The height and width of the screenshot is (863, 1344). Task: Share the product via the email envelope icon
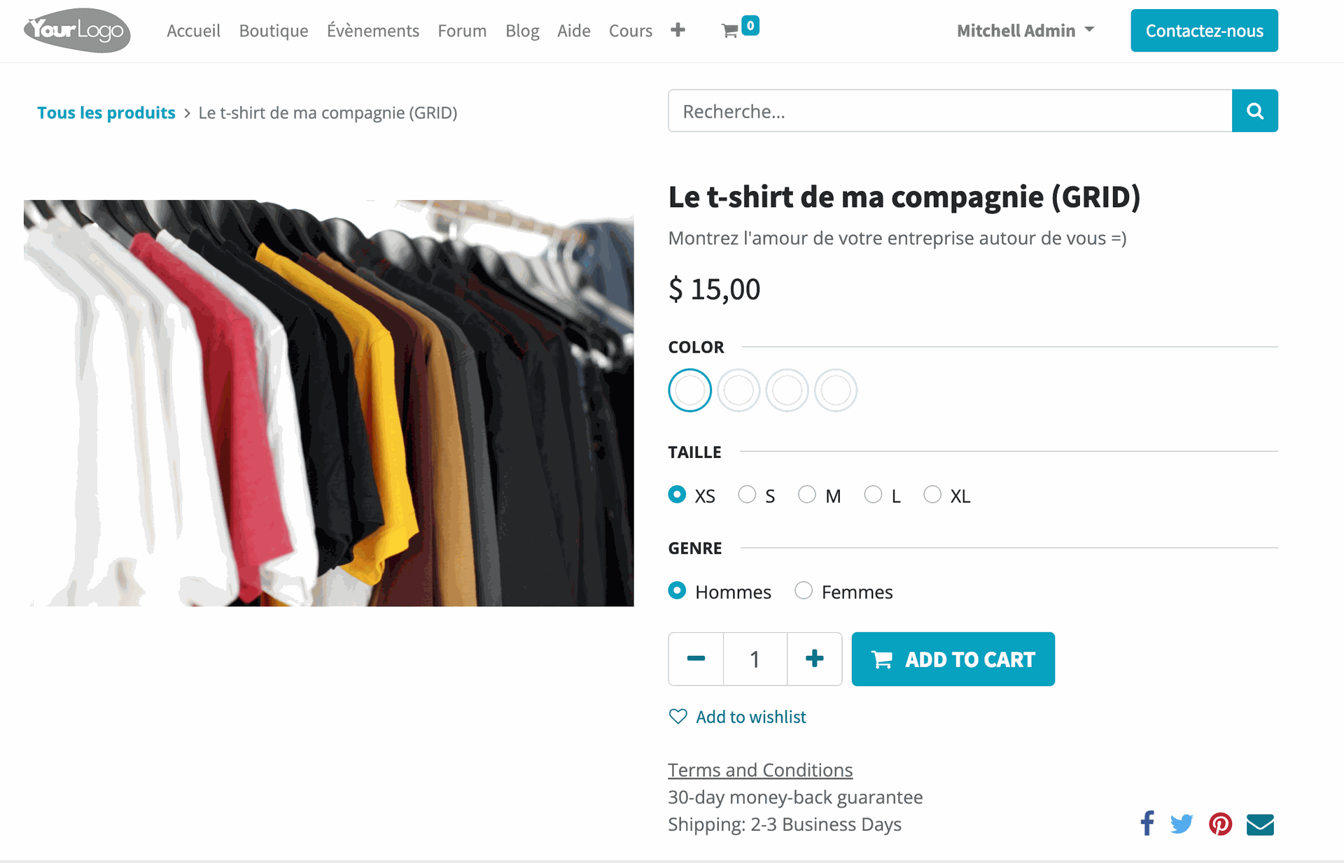1259,824
